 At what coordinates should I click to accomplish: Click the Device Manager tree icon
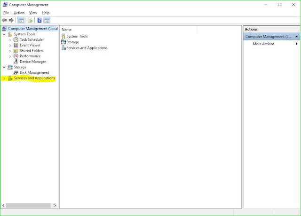[x=16, y=62]
